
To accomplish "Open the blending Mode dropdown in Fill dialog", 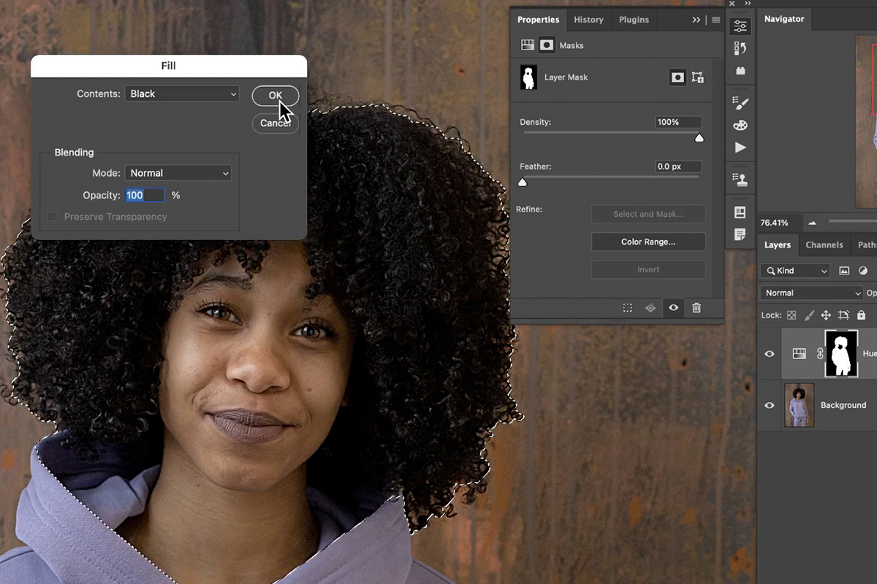I will click(178, 173).
